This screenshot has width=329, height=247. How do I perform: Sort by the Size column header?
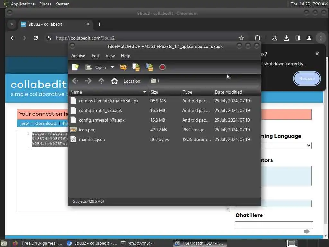pyautogui.click(x=164, y=92)
